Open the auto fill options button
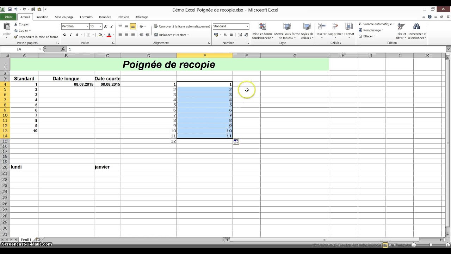This screenshot has height=254, width=451. point(236,141)
